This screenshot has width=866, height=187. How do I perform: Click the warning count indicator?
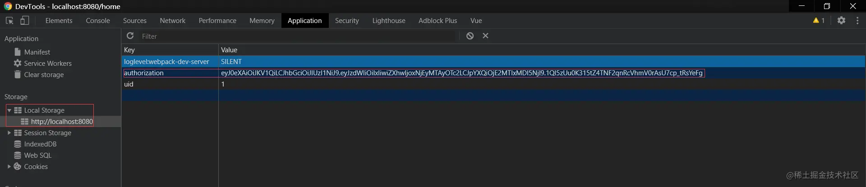coord(819,20)
